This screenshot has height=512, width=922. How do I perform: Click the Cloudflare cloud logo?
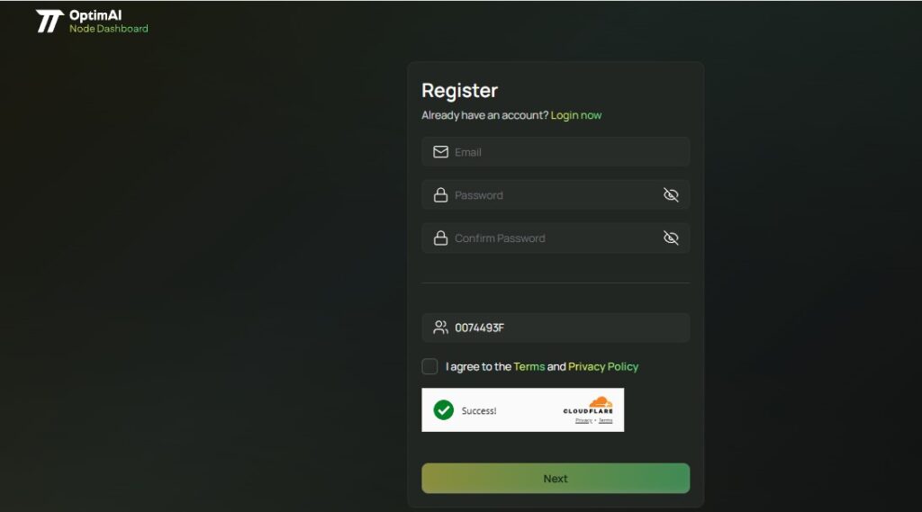[x=601, y=402]
